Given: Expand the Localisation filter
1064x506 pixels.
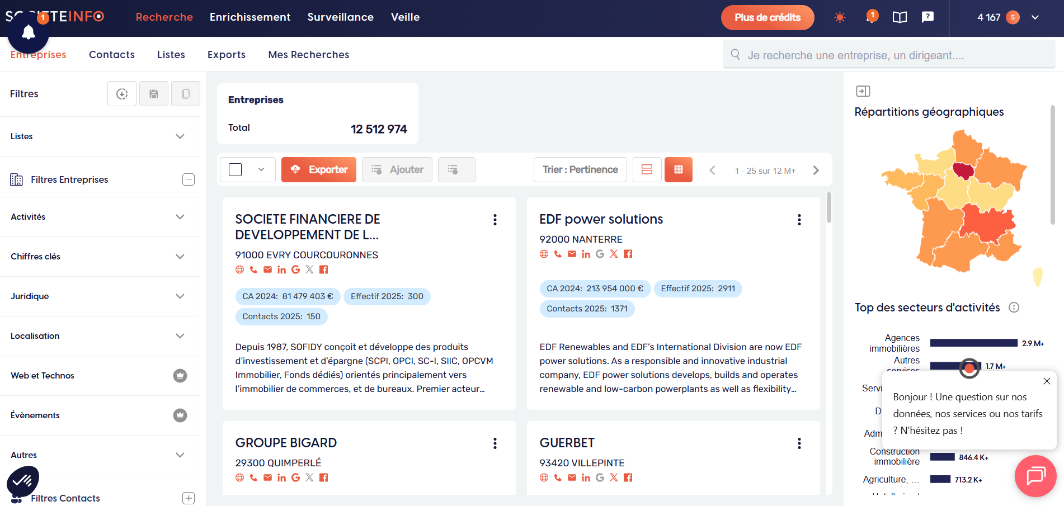Looking at the screenshot, I should [x=180, y=336].
